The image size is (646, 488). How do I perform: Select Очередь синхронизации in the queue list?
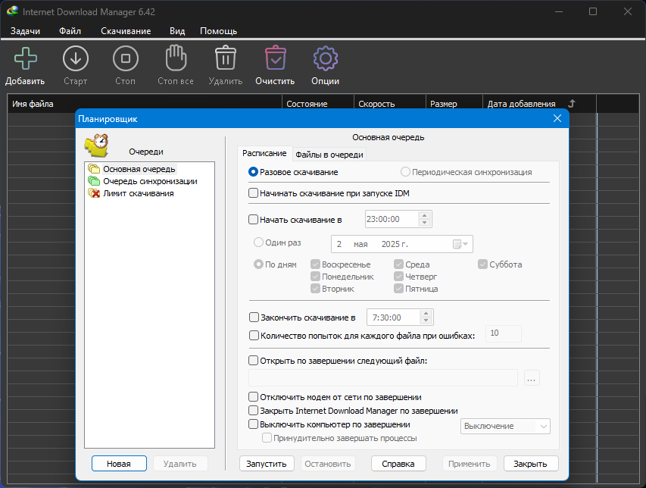click(150, 181)
